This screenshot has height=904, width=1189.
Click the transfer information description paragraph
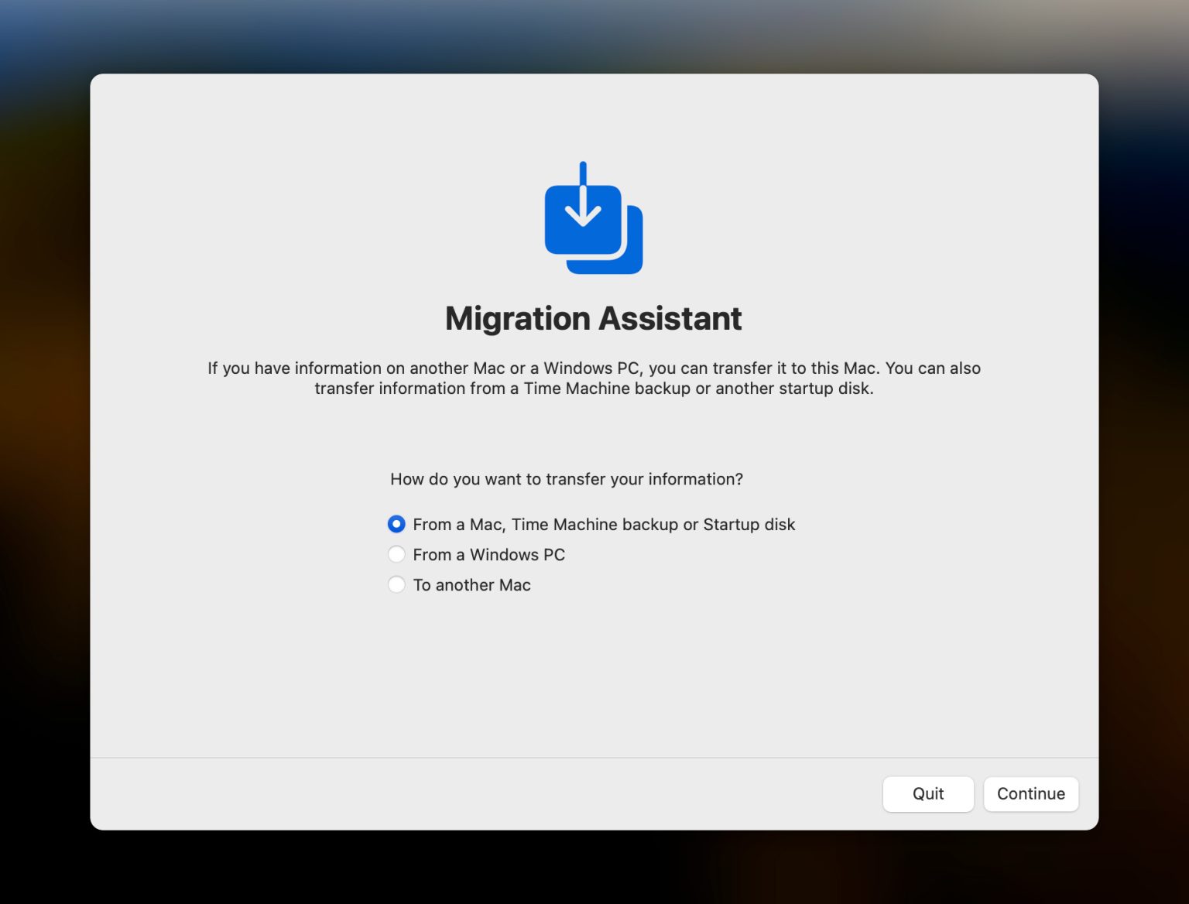[x=593, y=378]
